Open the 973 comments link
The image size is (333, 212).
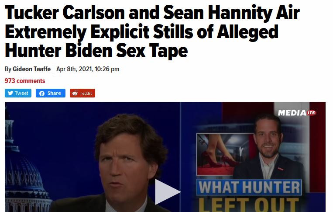point(25,81)
